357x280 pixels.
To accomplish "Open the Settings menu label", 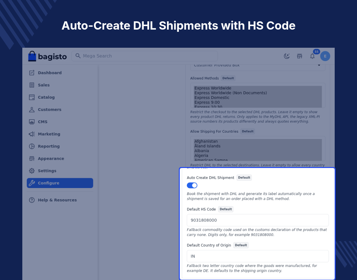I will point(47,171).
